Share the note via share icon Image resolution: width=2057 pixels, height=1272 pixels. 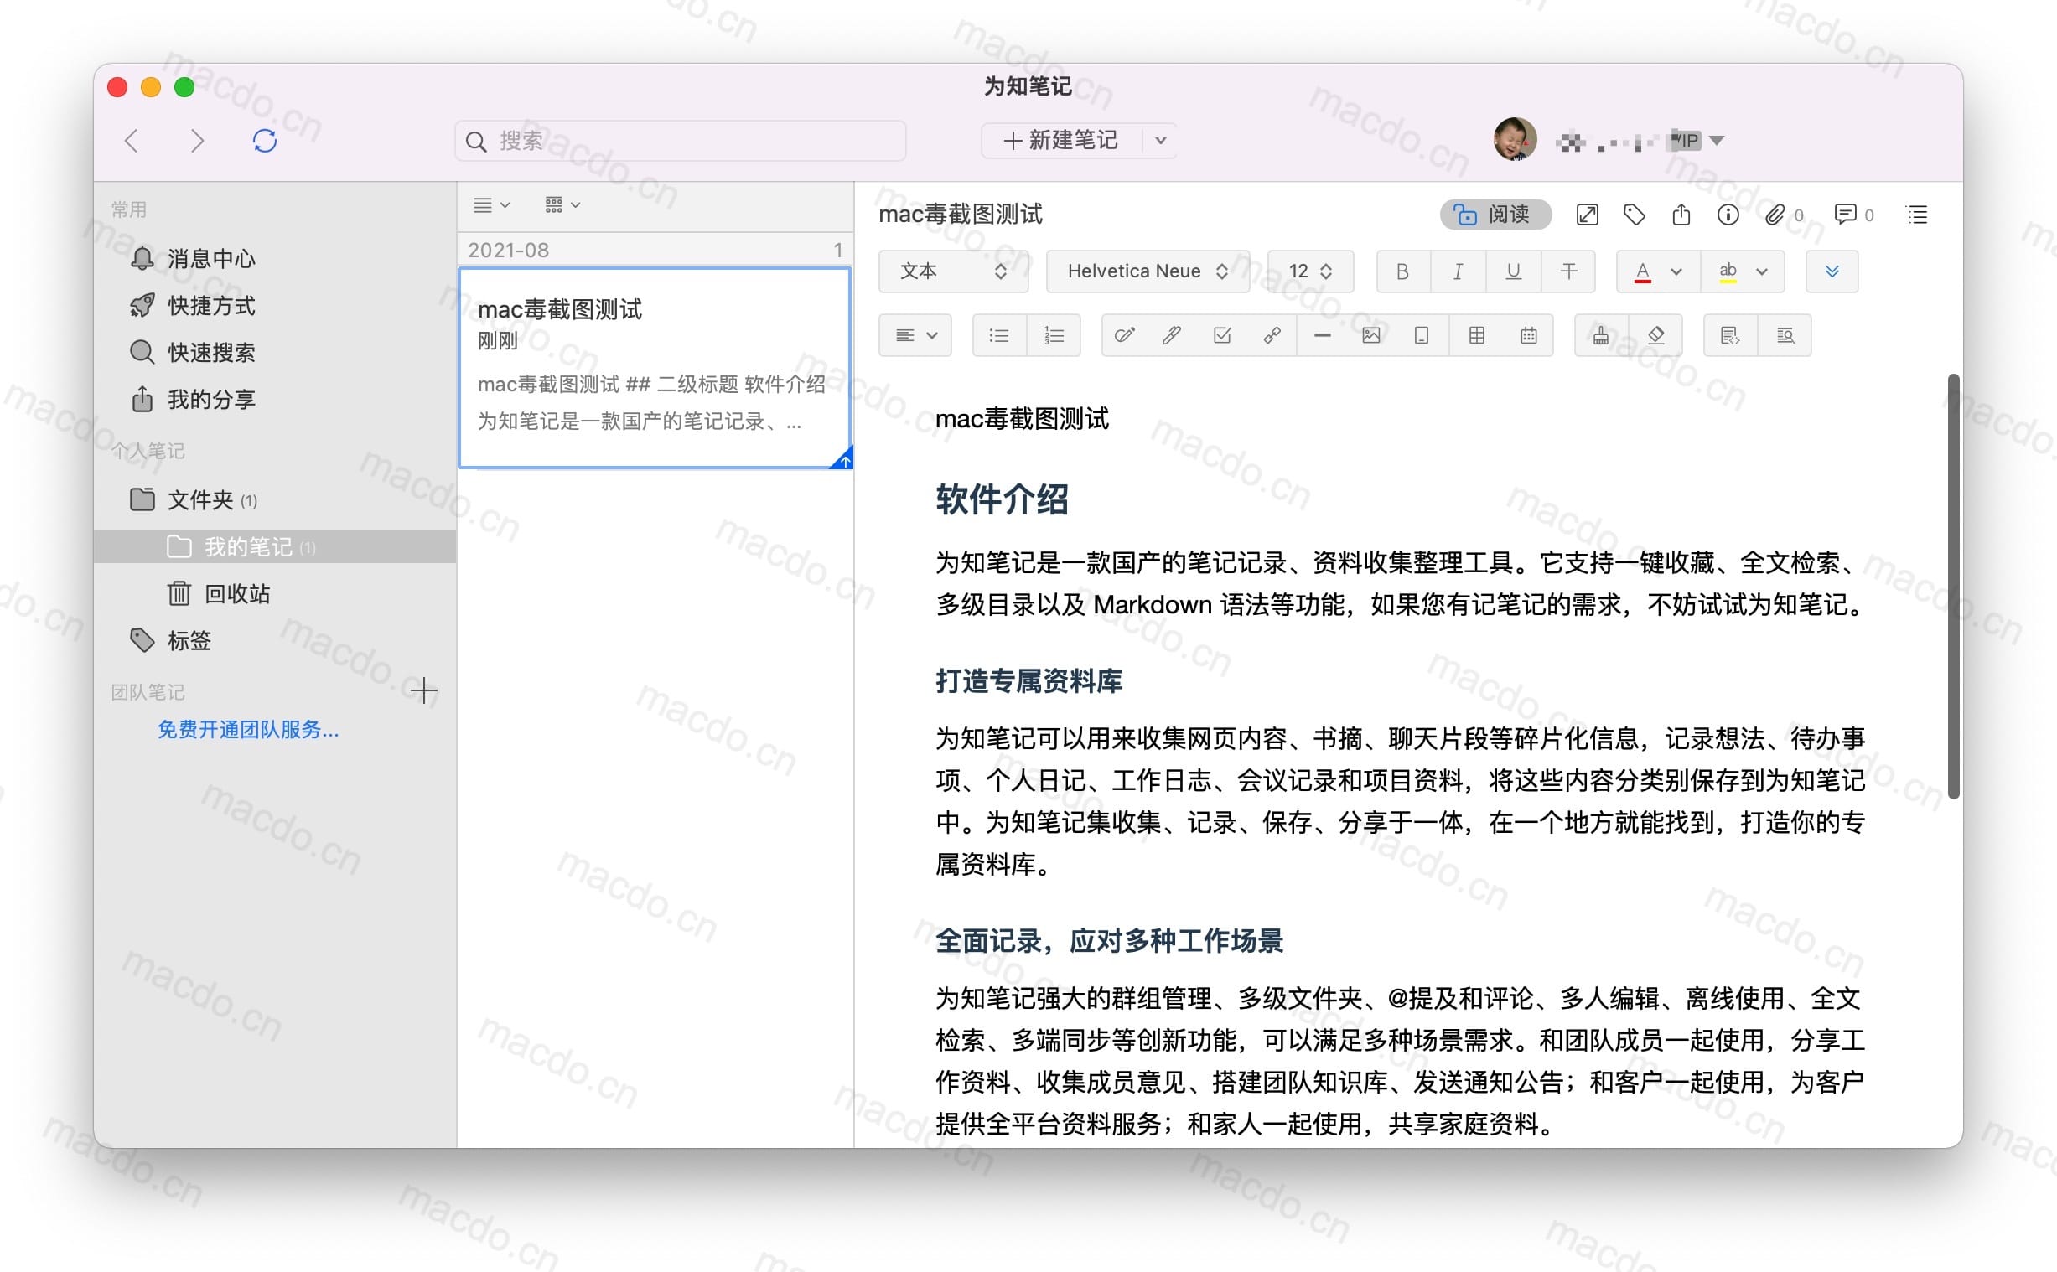tap(1681, 215)
